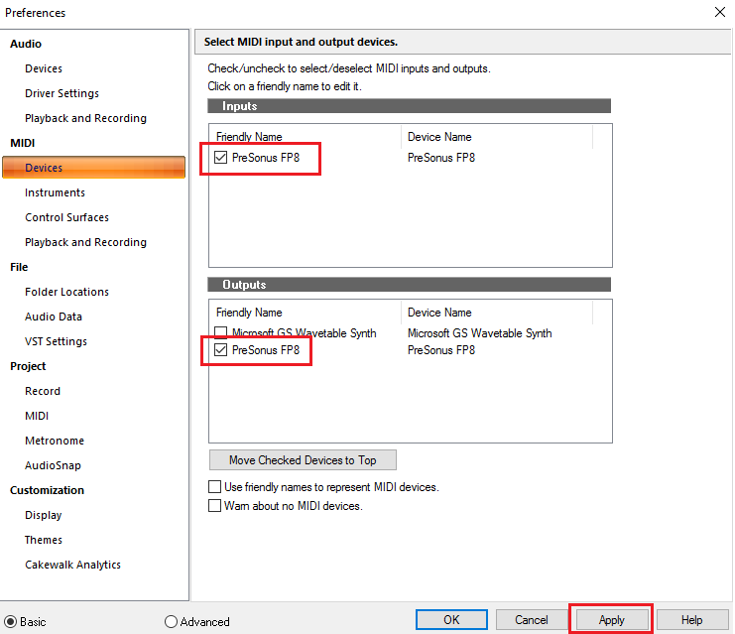This screenshot has width=735, height=634.
Task: Open Project Record settings
Action: pos(43,391)
